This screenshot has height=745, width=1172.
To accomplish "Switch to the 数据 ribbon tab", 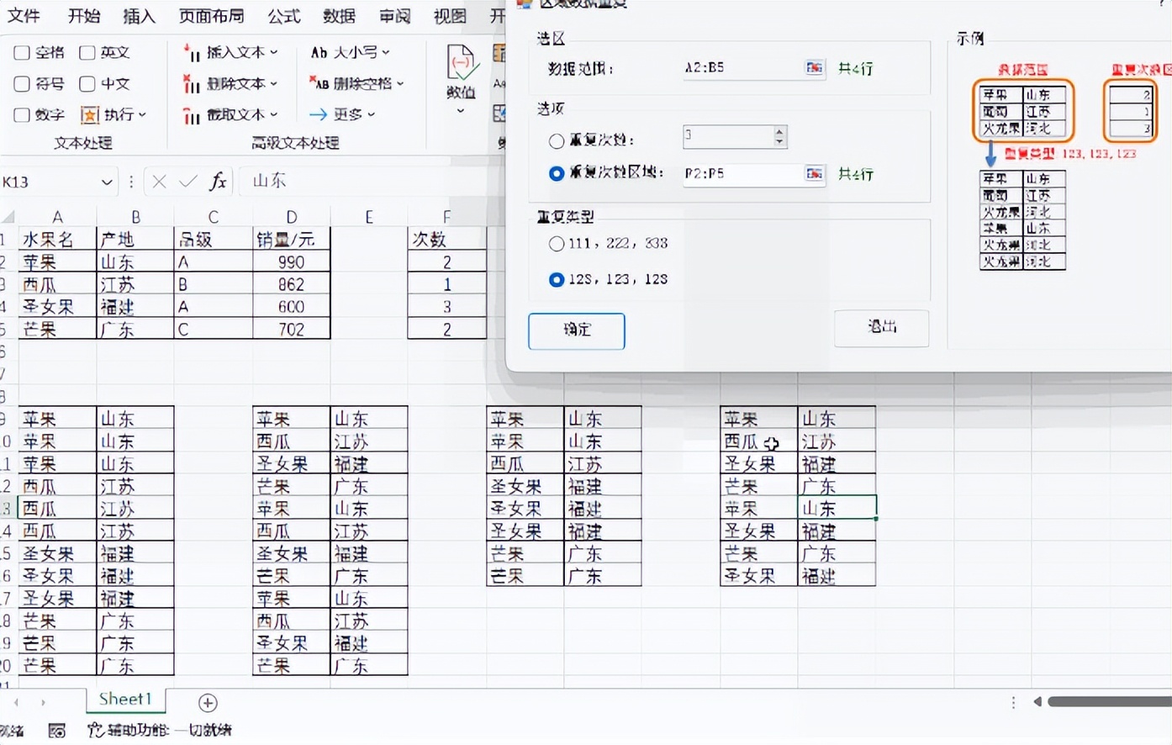I will [338, 16].
